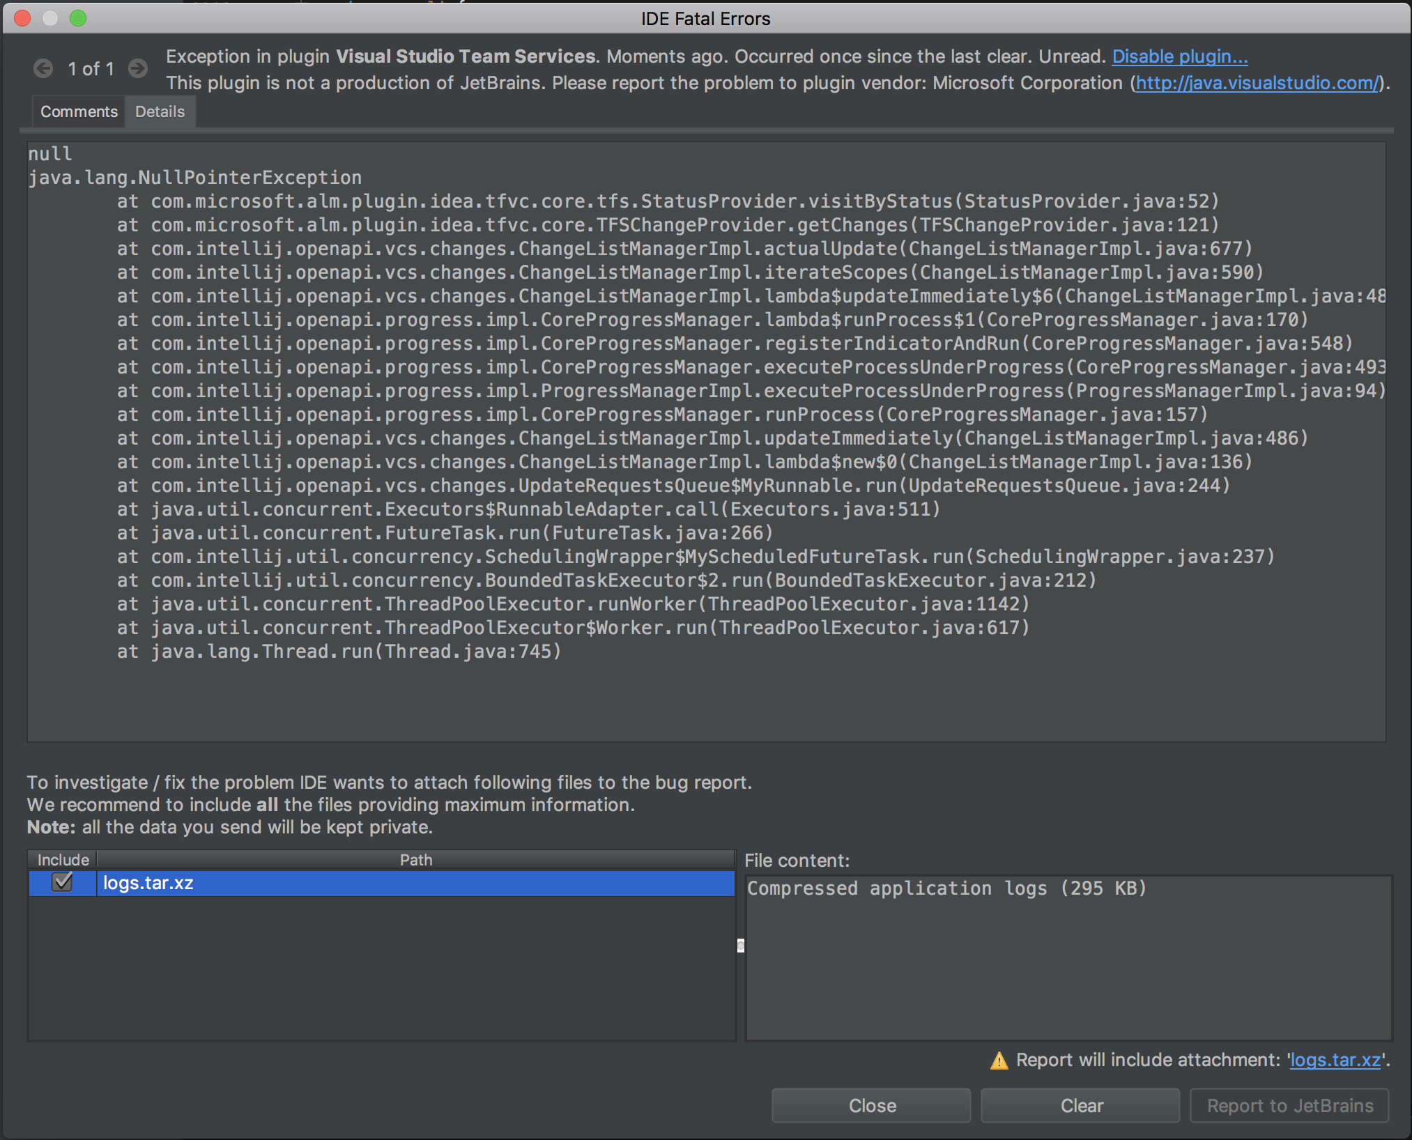Open the Details tab
Image resolution: width=1412 pixels, height=1140 pixels.
pos(160,111)
